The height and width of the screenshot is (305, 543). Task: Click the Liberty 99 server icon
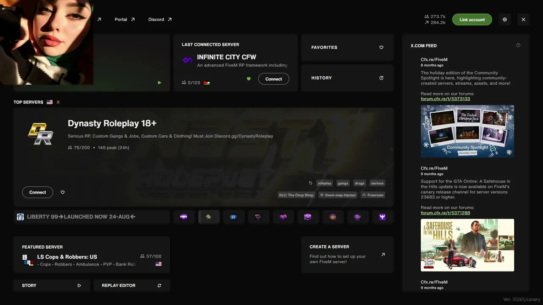tap(20, 217)
